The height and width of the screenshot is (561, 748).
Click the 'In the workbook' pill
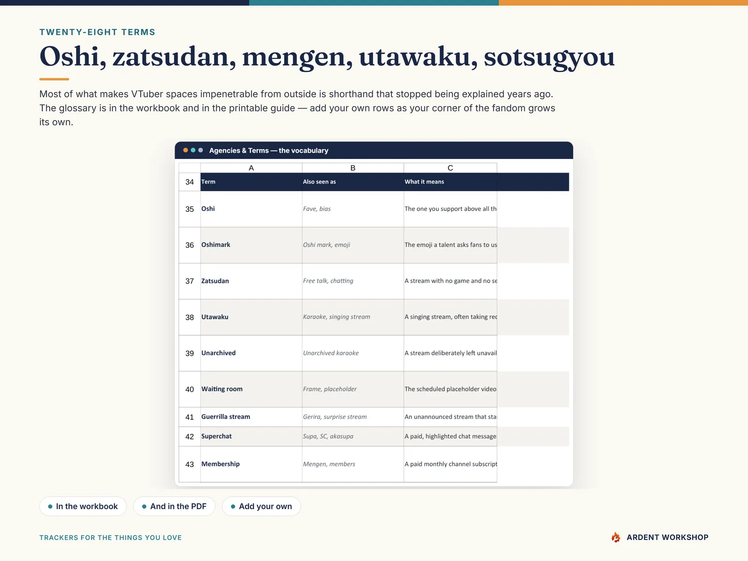[83, 506]
